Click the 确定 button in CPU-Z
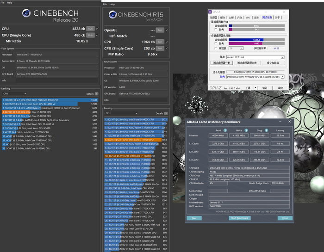The width and height of the screenshot is (324, 252). 280,88
